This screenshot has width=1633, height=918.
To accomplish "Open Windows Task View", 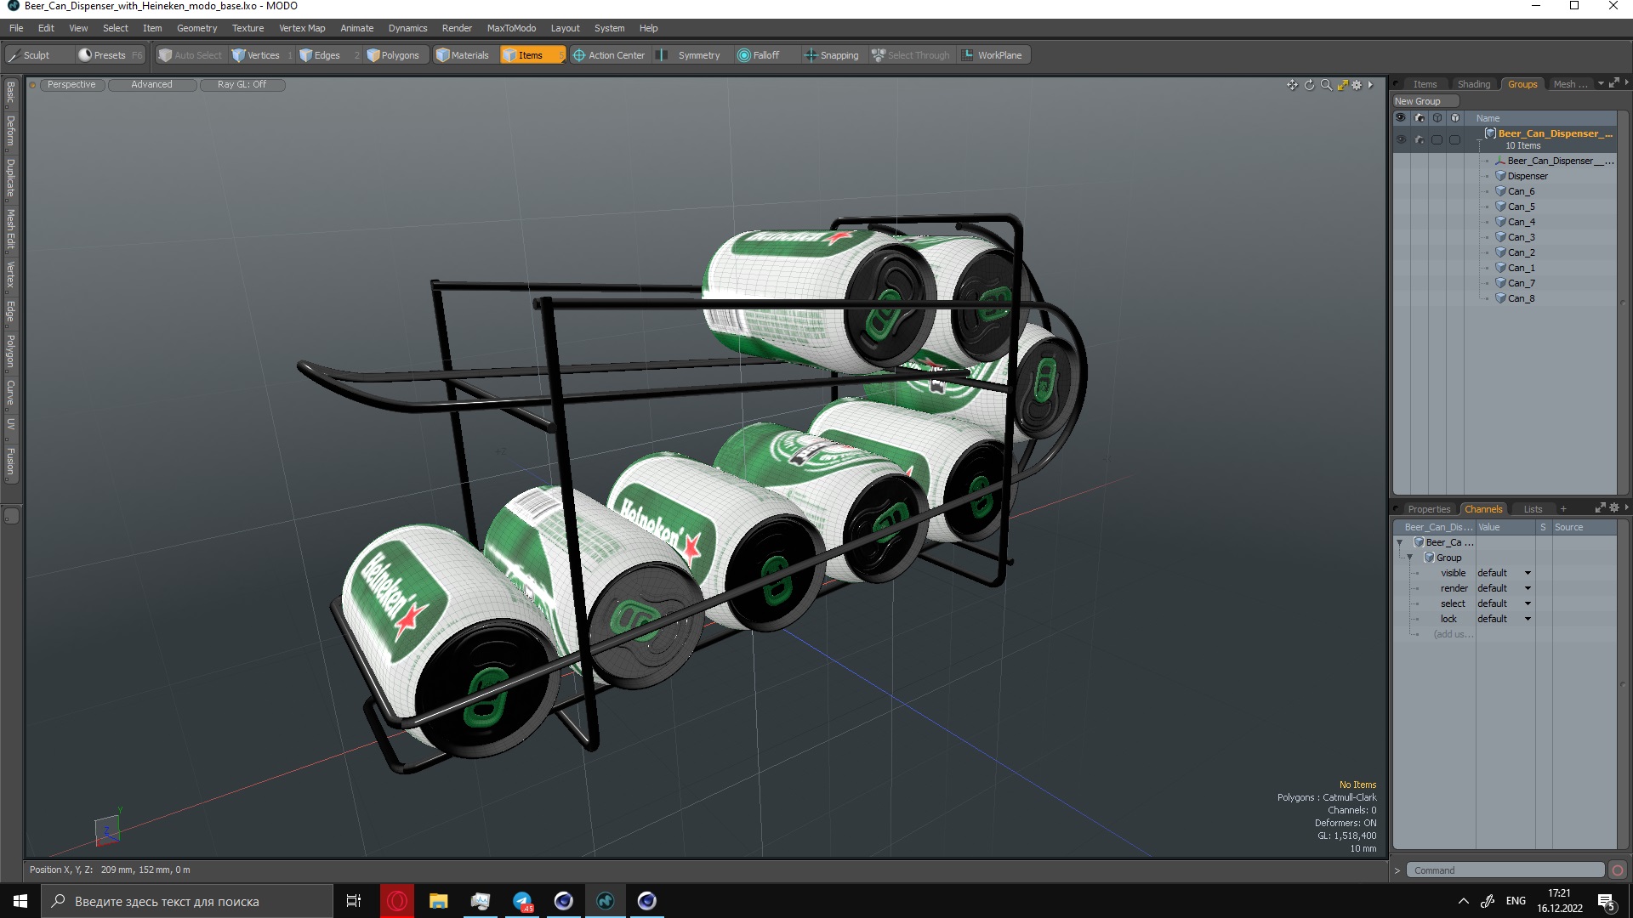I will 354,901.
